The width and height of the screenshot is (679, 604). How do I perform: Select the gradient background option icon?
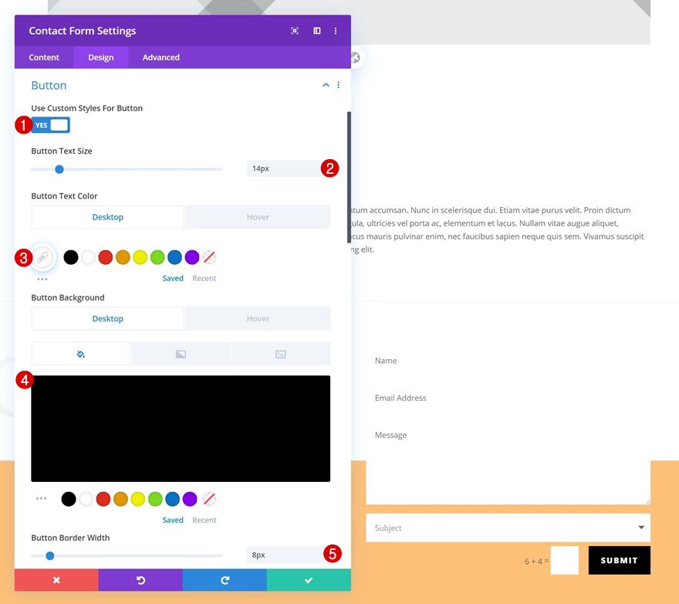181,353
